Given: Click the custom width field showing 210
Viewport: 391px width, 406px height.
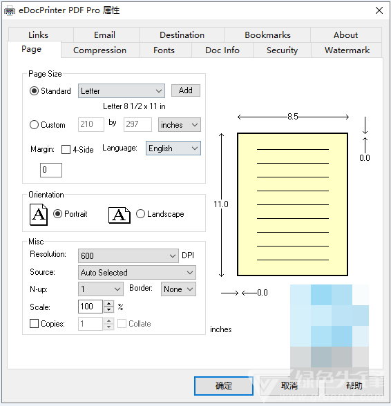Looking at the screenshot, I should [x=91, y=124].
